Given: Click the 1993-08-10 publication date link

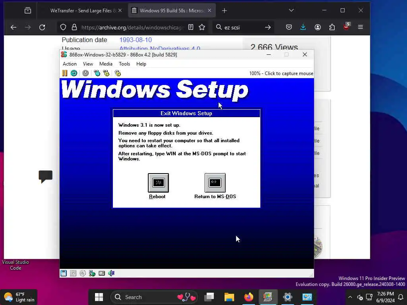Looking at the screenshot, I should point(136,40).
